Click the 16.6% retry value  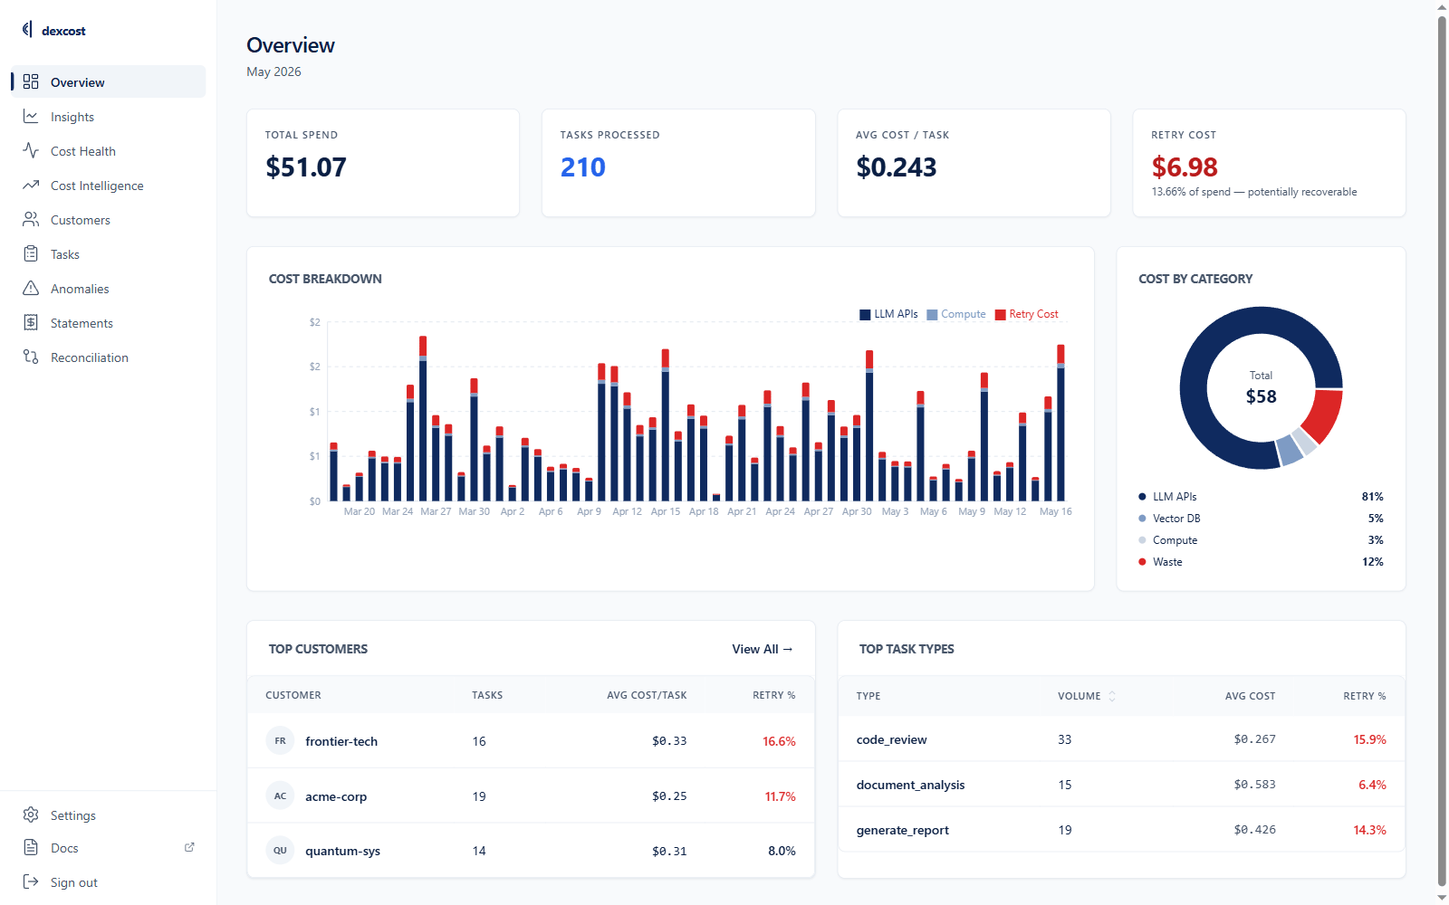[779, 741]
